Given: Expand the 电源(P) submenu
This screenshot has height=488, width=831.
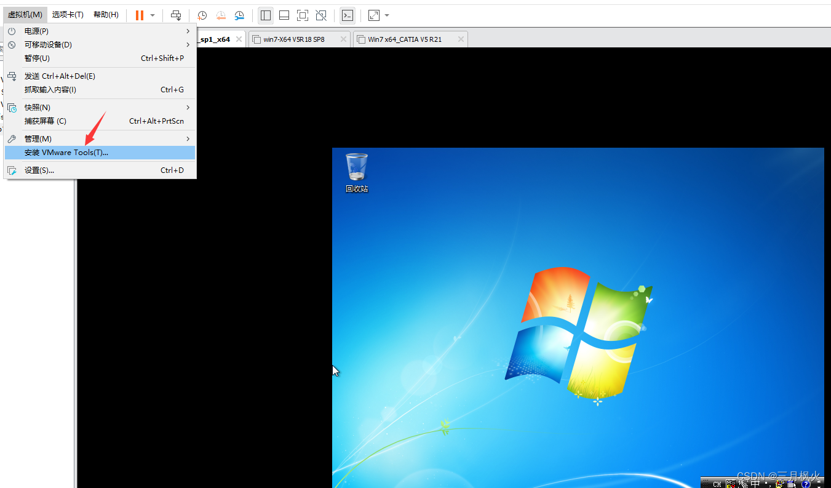Looking at the screenshot, I should (100, 31).
